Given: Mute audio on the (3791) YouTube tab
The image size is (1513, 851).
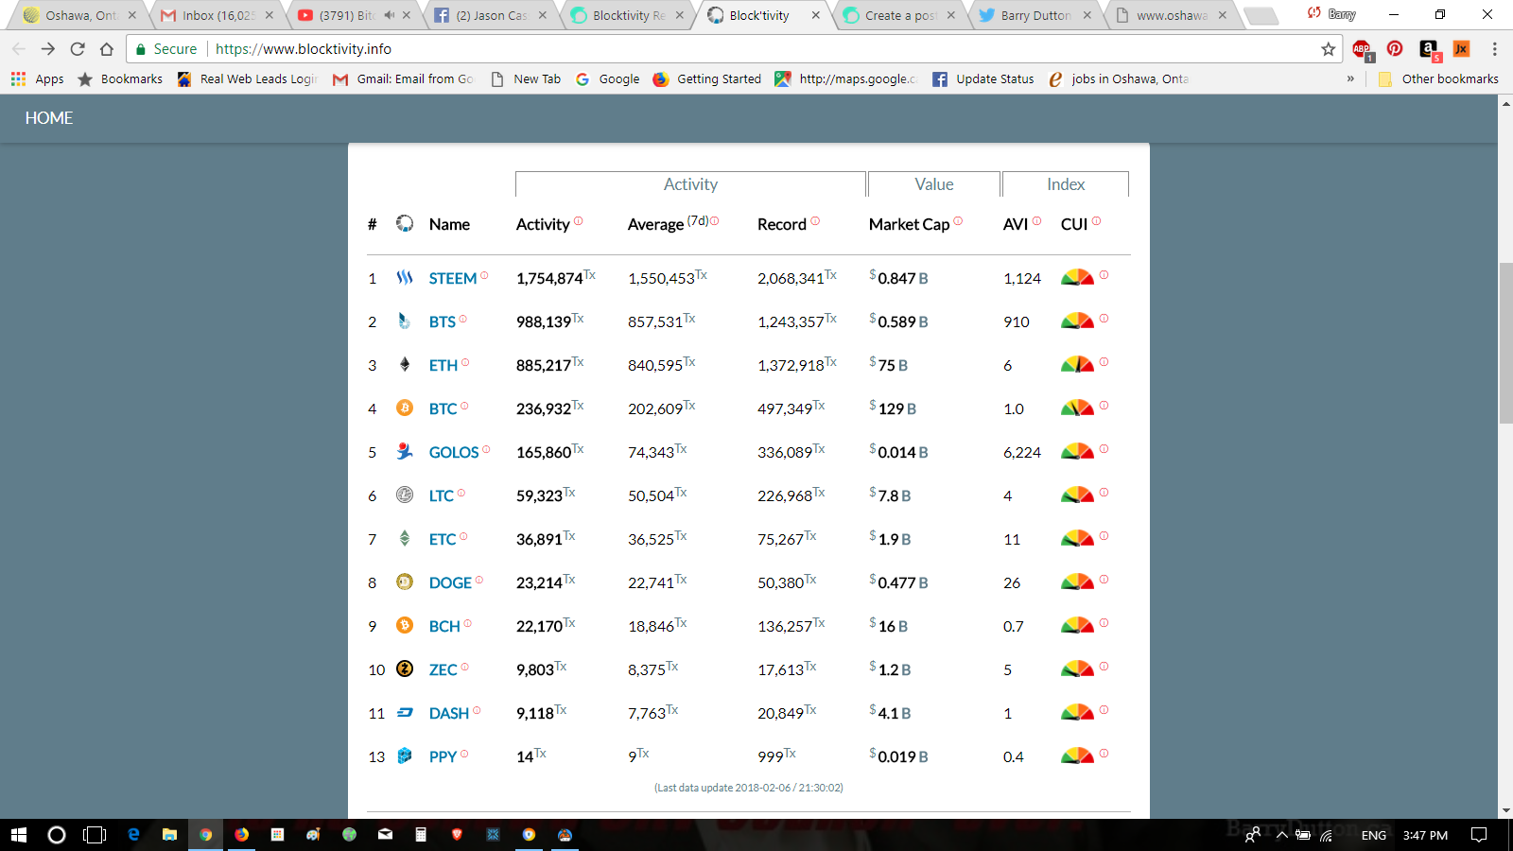Looking at the screenshot, I should point(389,15).
